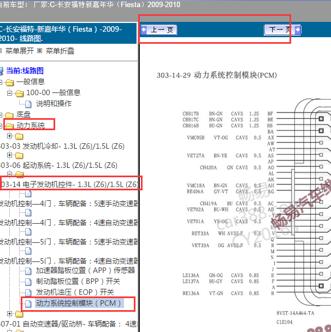Open 发动机控制—5门 5速手动变速器 diagram

click(x=69, y=242)
